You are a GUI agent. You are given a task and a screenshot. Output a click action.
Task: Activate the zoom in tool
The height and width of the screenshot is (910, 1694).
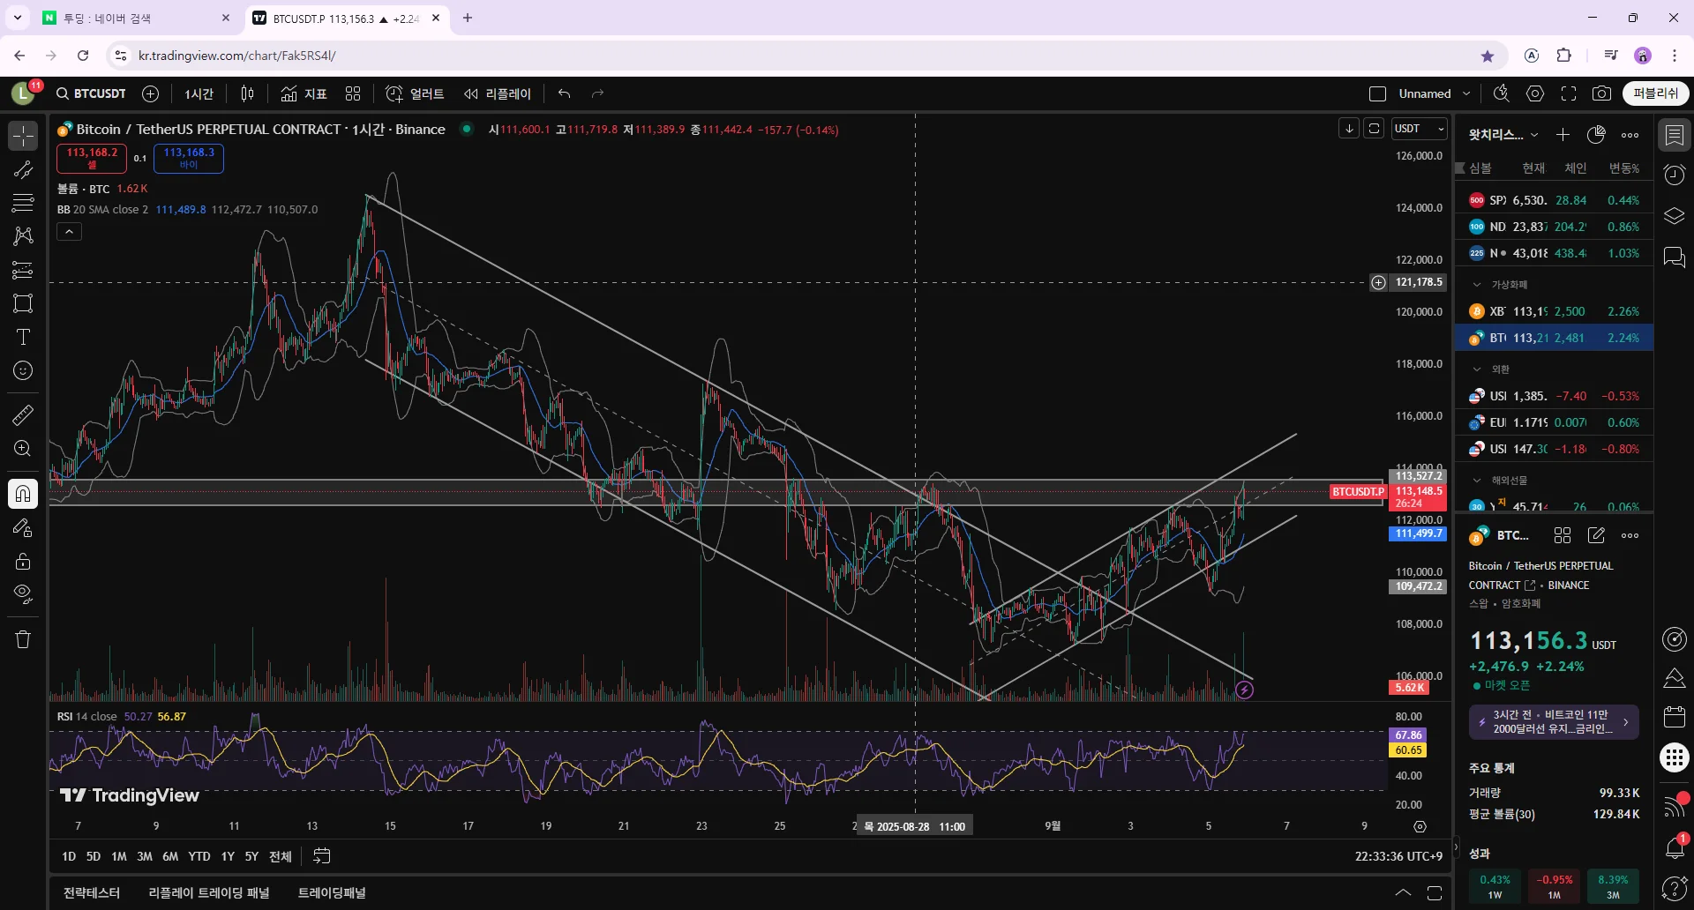click(x=23, y=448)
